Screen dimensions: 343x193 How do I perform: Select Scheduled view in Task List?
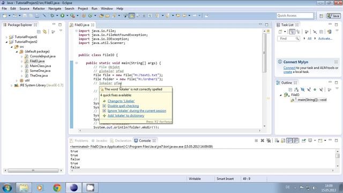(298, 32)
